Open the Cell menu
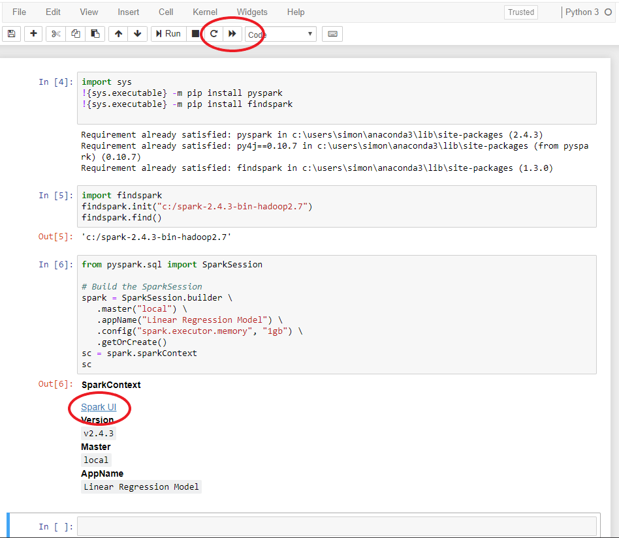The height and width of the screenshot is (538, 619). (165, 12)
